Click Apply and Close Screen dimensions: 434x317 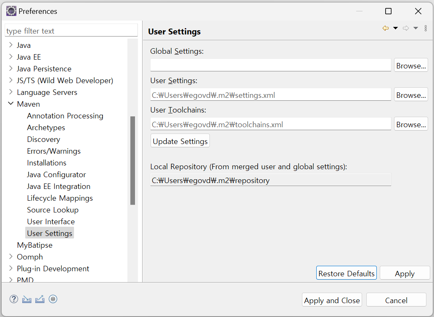pos(332,300)
